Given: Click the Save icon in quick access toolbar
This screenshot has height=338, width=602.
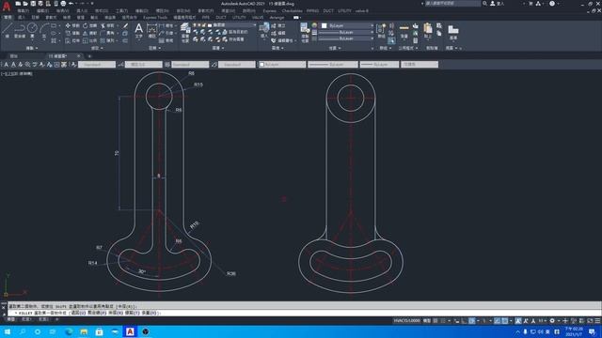Looking at the screenshot, I should tap(34, 4).
